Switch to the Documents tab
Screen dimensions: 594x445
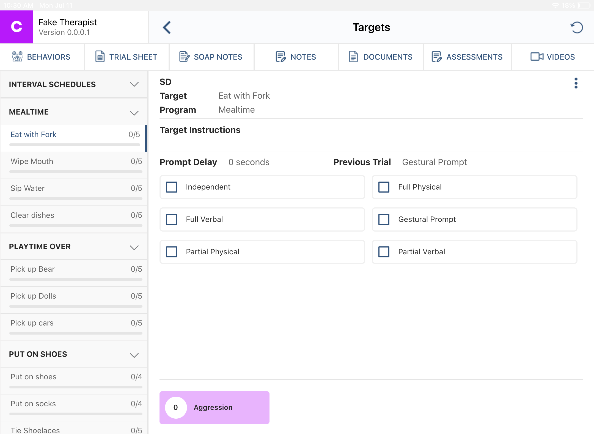coord(381,57)
